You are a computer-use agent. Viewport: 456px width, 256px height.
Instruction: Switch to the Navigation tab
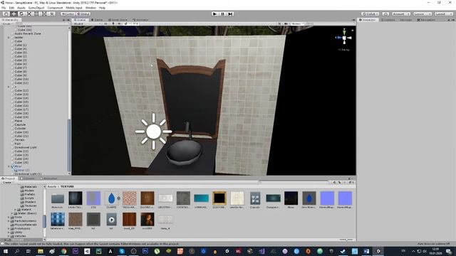pyautogui.click(x=426, y=20)
